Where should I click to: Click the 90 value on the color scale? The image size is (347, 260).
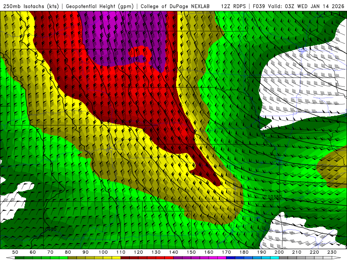pos(85,252)
